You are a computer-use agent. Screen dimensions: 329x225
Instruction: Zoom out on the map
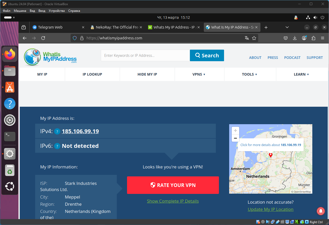tap(235, 138)
